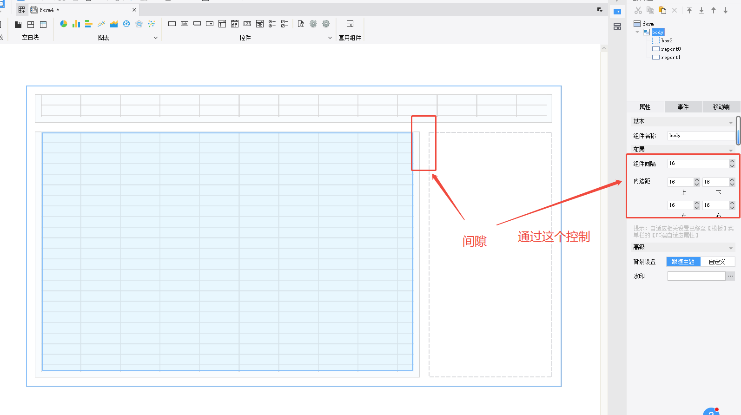
Task: Add a scatter chart component
Action: pyautogui.click(x=152, y=24)
